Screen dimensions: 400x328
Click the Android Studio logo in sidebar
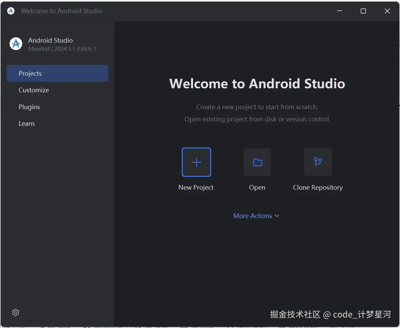(16, 44)
